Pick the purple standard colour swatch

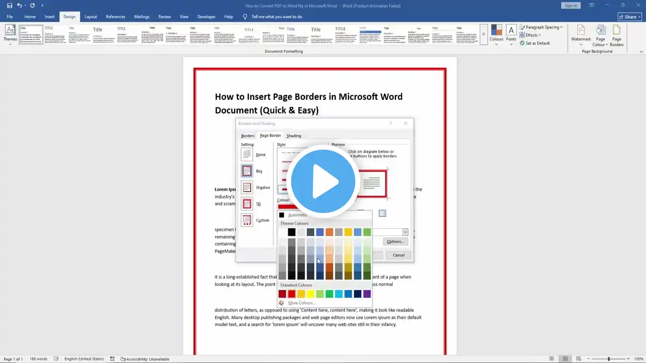click(367, 294)
